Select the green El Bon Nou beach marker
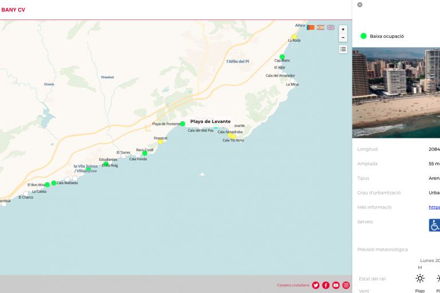The height and width of the screenshot is (293, 440). 48,184
